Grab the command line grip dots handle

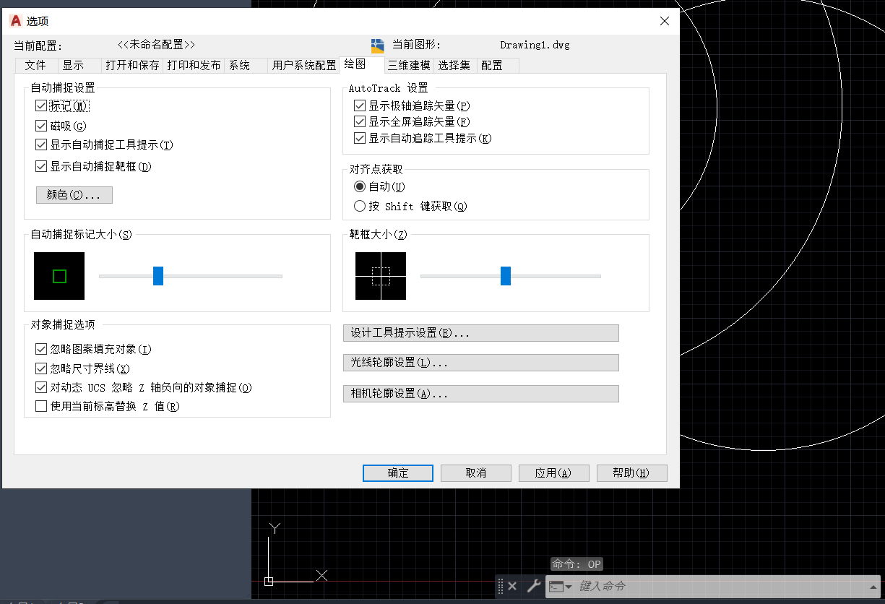pos(501,586)
